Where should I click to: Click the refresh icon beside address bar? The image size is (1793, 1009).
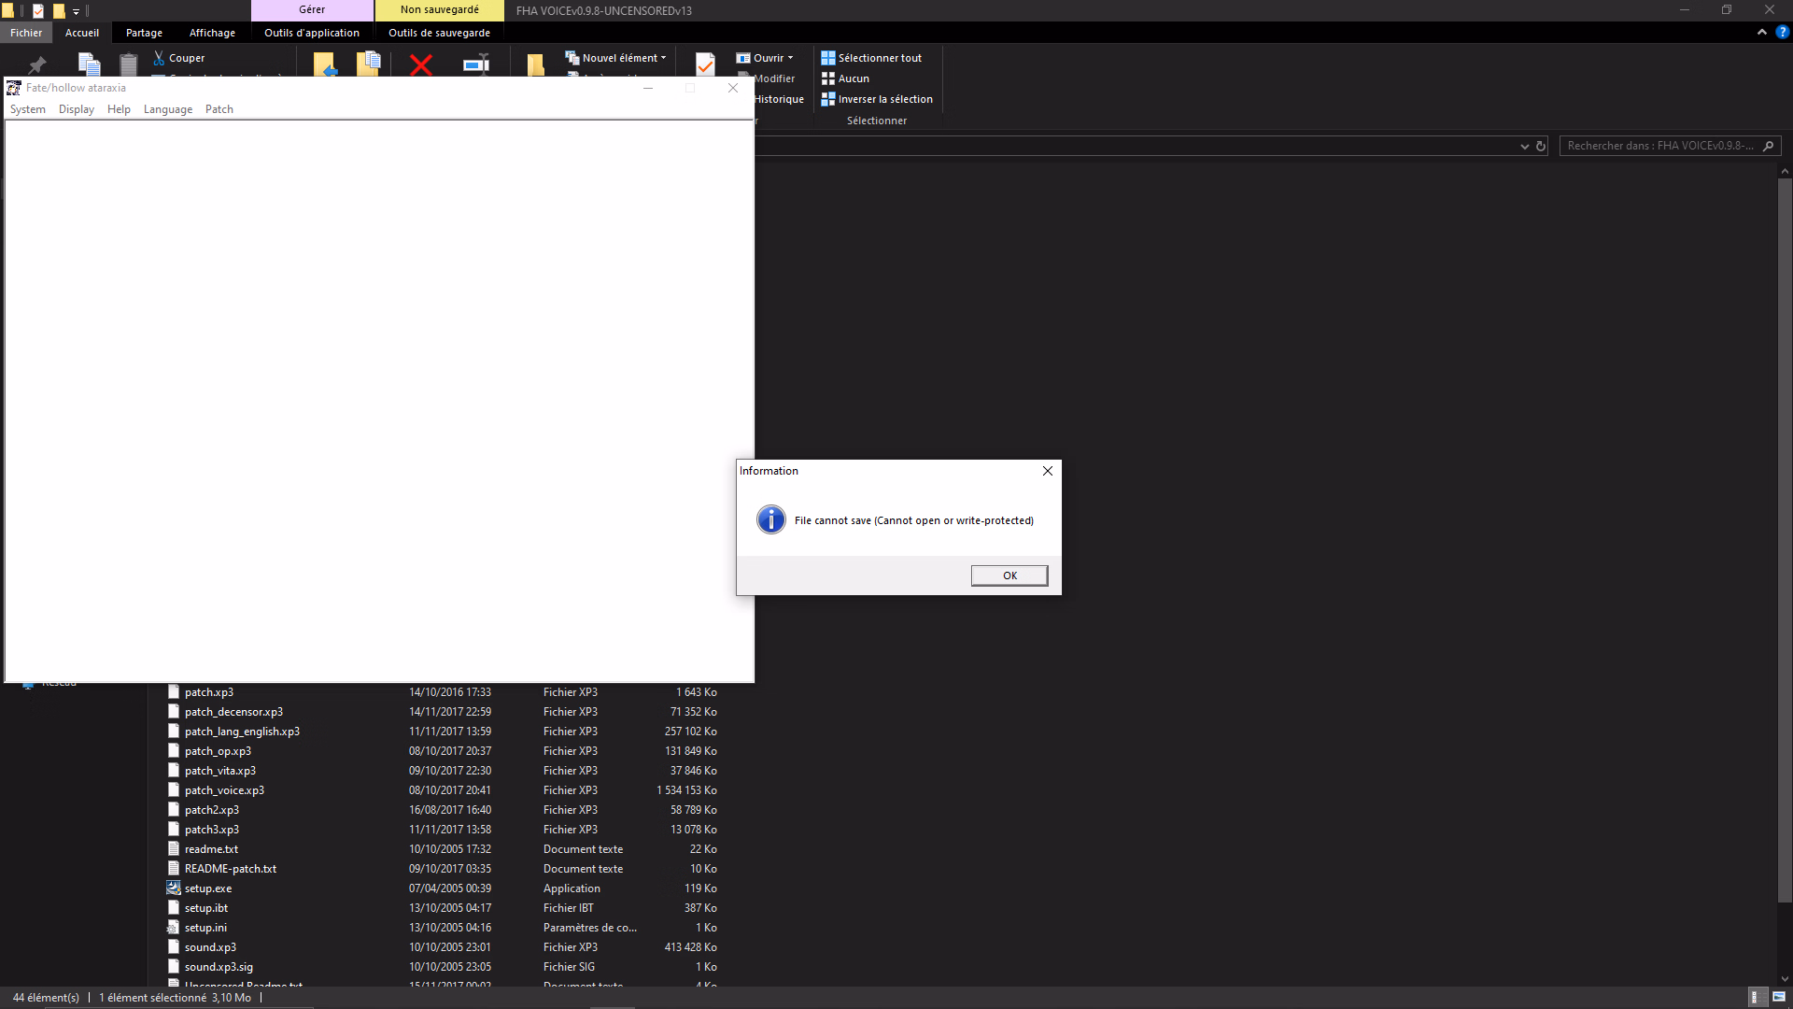click(x=1541, y=146)
